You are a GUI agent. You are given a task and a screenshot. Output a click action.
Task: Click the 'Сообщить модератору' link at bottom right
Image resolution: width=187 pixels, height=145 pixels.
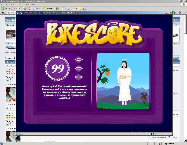[157, 138]
